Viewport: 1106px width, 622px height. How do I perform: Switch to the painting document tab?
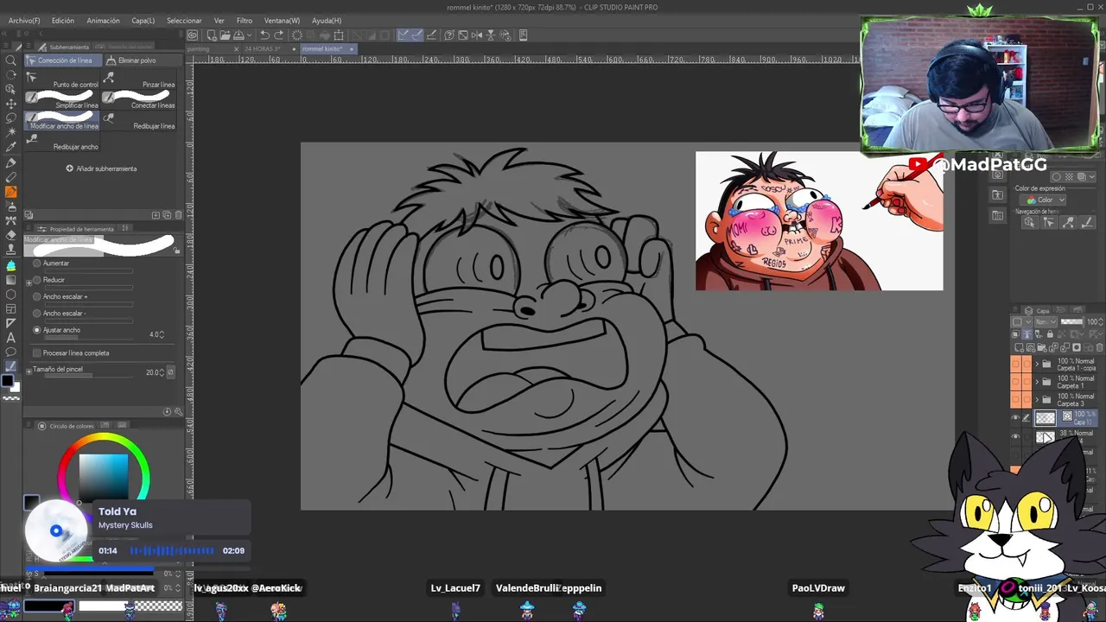tap(199, 48)
